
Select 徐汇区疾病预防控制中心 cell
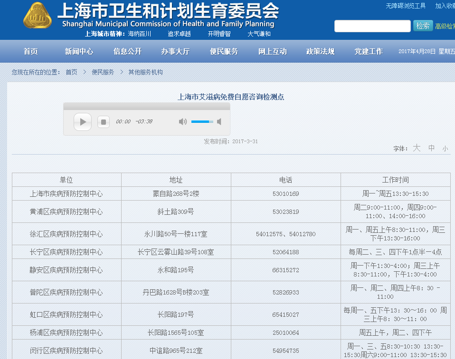coord(66,234)
